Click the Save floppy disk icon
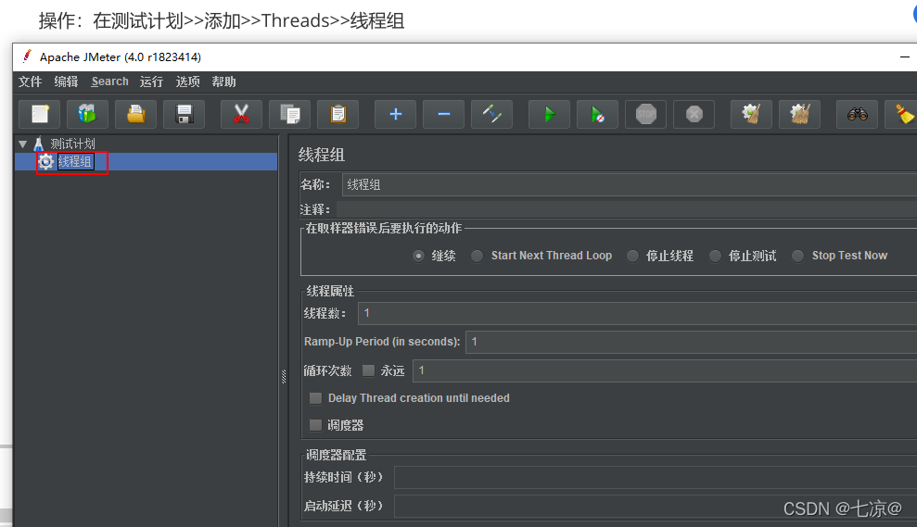This screenshot has width=917, height=527. coord(185,114)
